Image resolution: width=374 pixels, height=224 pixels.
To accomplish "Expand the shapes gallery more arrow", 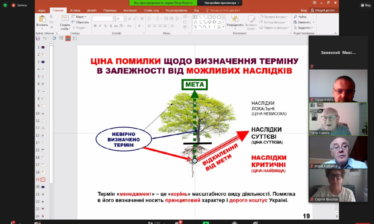I will 224,27.
